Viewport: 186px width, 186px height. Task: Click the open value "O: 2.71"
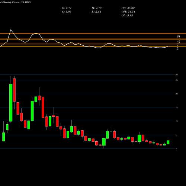(x=67, y=8)
